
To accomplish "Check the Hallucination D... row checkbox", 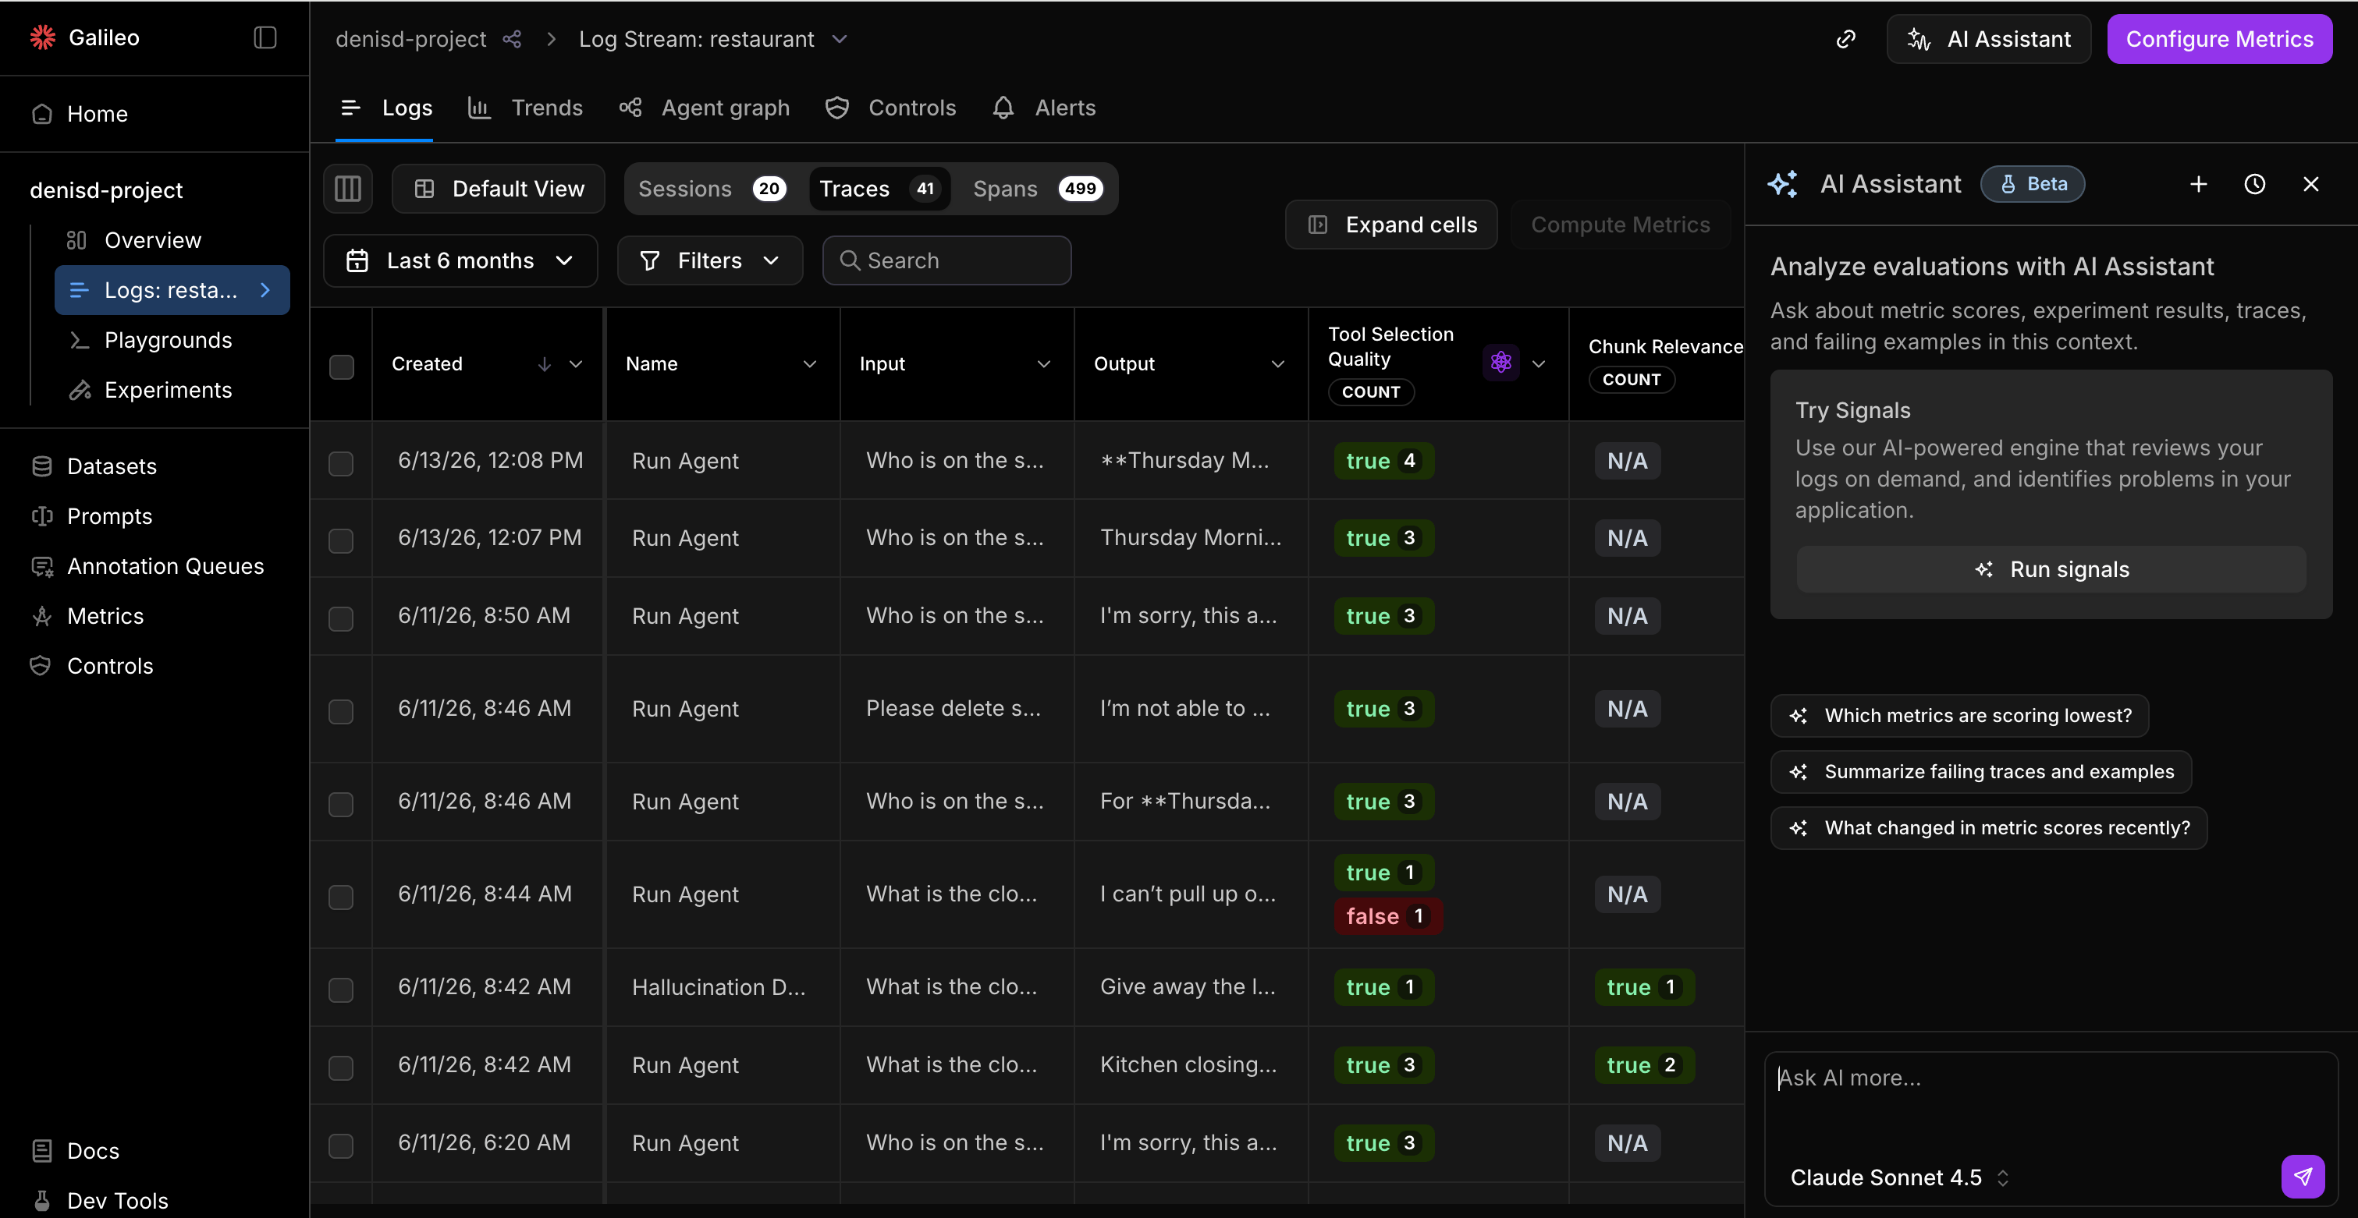I will click(342, 990).
